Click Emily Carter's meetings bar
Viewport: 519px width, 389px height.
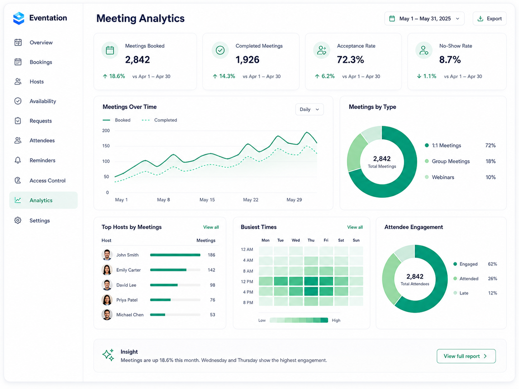(175, 270)
